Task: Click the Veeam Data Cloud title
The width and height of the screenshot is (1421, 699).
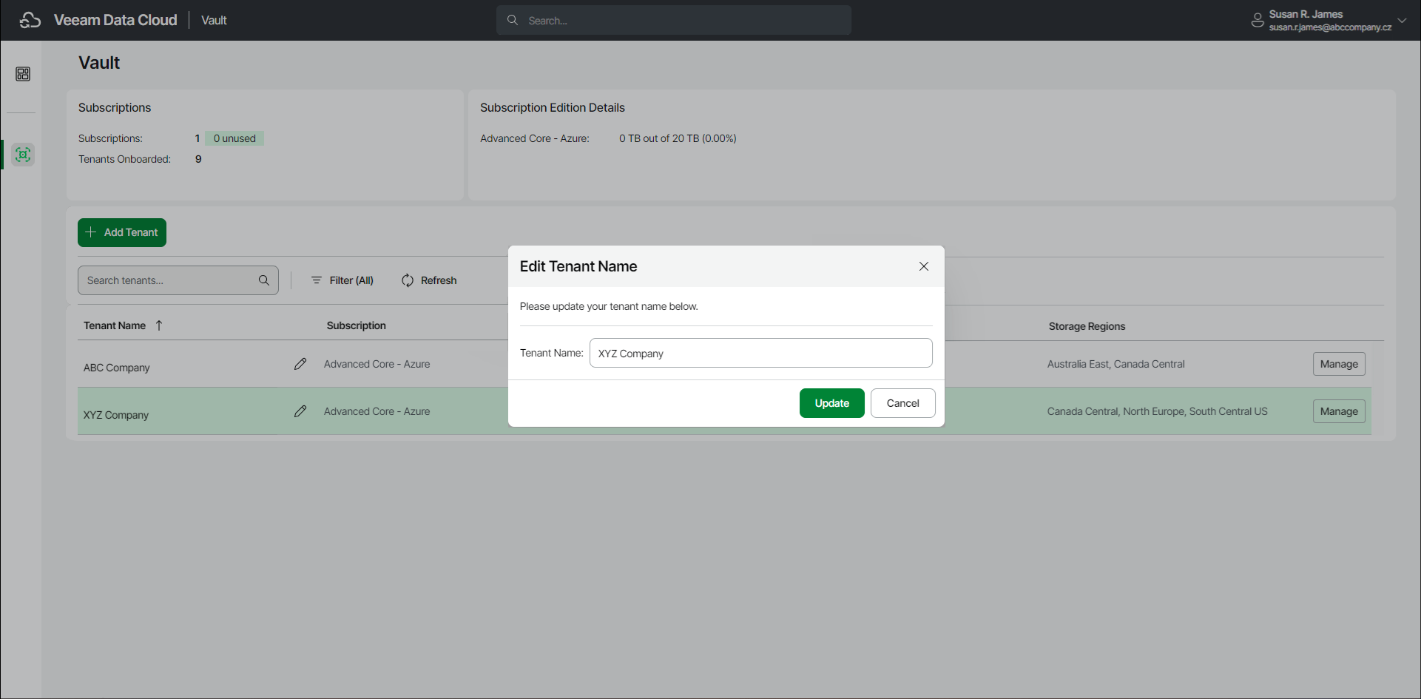Action: click(115, 20)
